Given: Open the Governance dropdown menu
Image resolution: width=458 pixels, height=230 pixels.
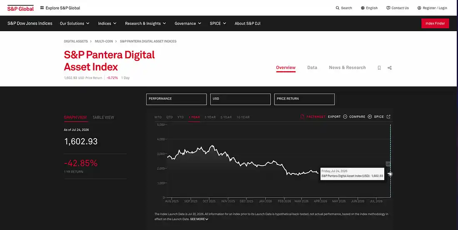Looking at the screenshot, I should (188, 23).
